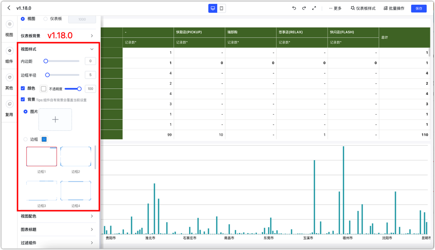Click the 东莞市 axis label
The image size is (435, 250).
click(268, 238)
